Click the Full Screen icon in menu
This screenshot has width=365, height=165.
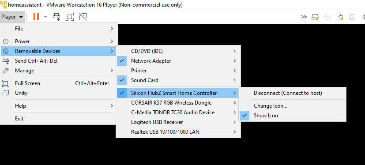click(x=6, y=83)
